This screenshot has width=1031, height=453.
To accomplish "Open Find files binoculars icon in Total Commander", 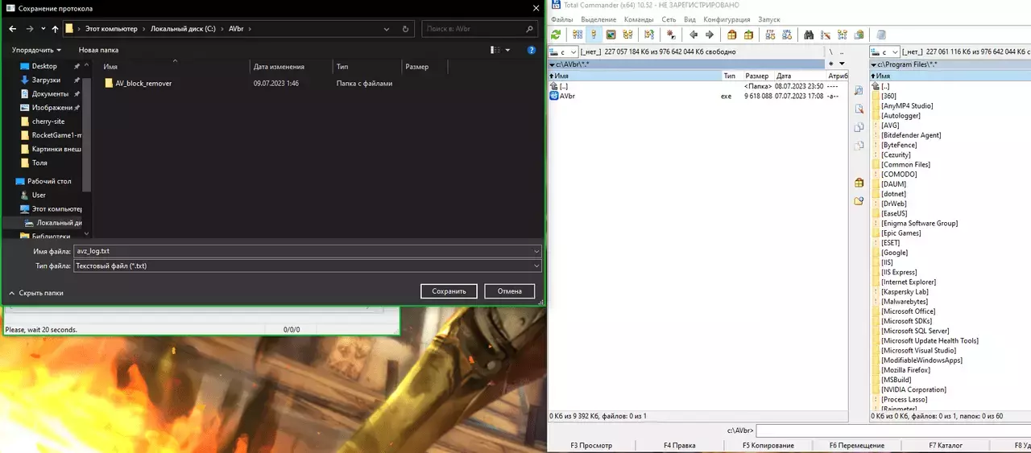I will click(x=809, y=35).
